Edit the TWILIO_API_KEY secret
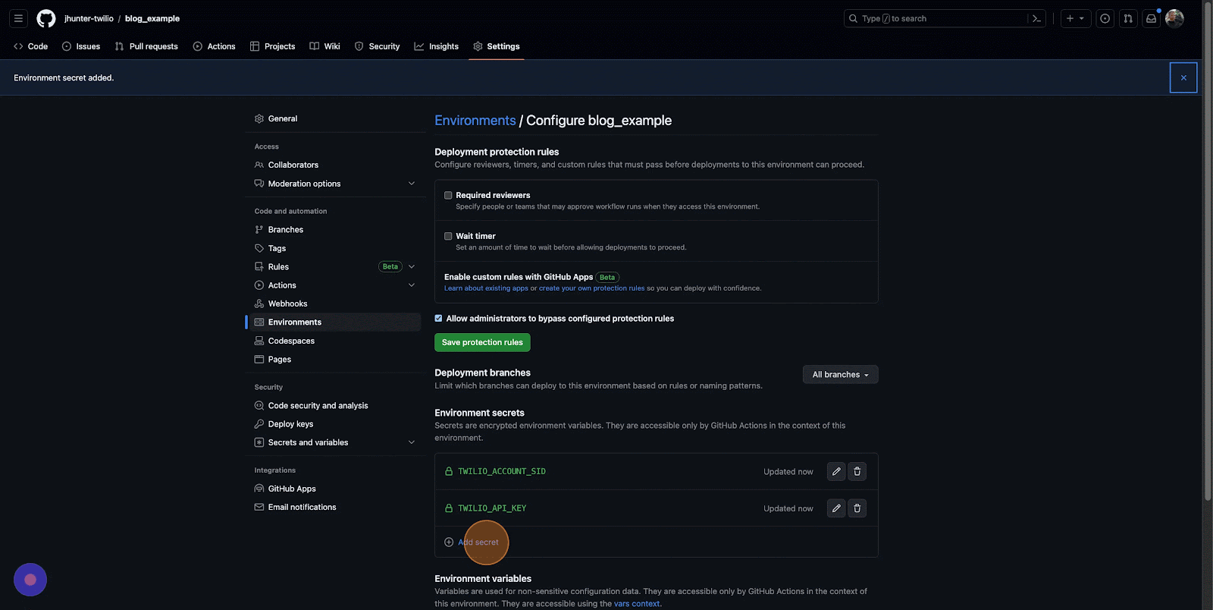The image size is (1213, 610). tap(836, 508)
